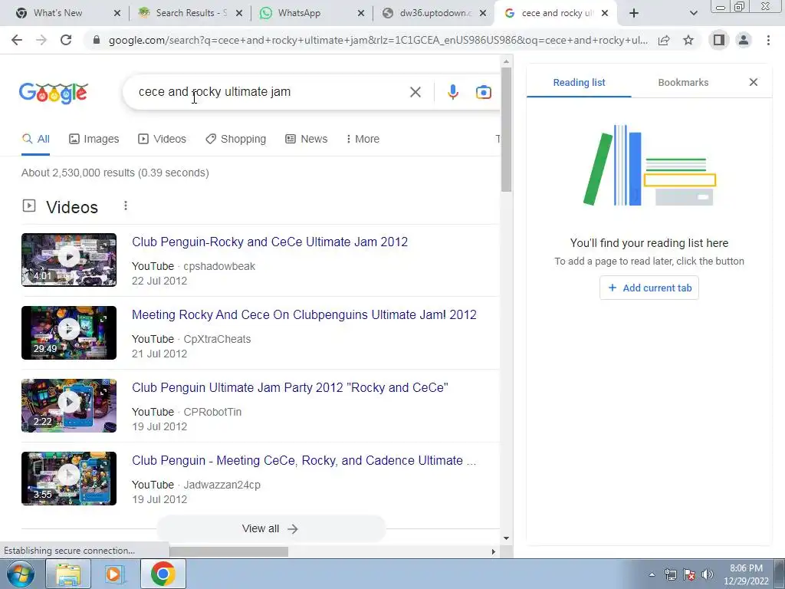The height and width of the screenshot is (589, 785).
Task: Play the 3:55 video thumbnail
Action: click(x=69, y=479)
